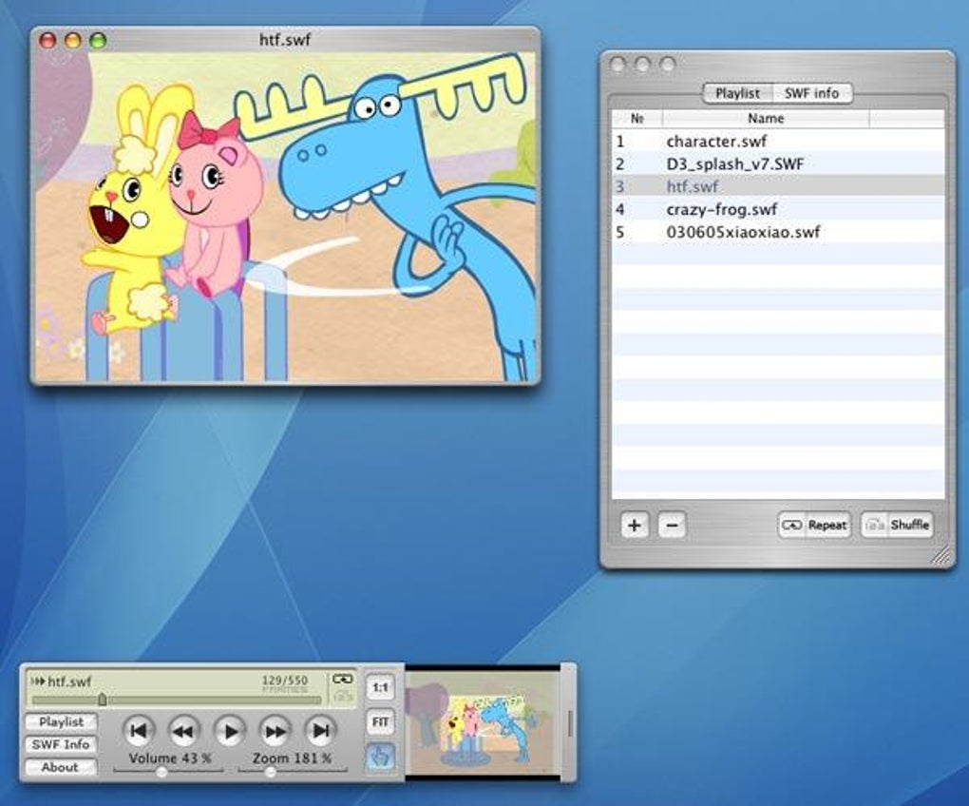Viewport: 969px width, 806px height.
Task: Jump to the previous track in controller
Action: tap(138, 731)
